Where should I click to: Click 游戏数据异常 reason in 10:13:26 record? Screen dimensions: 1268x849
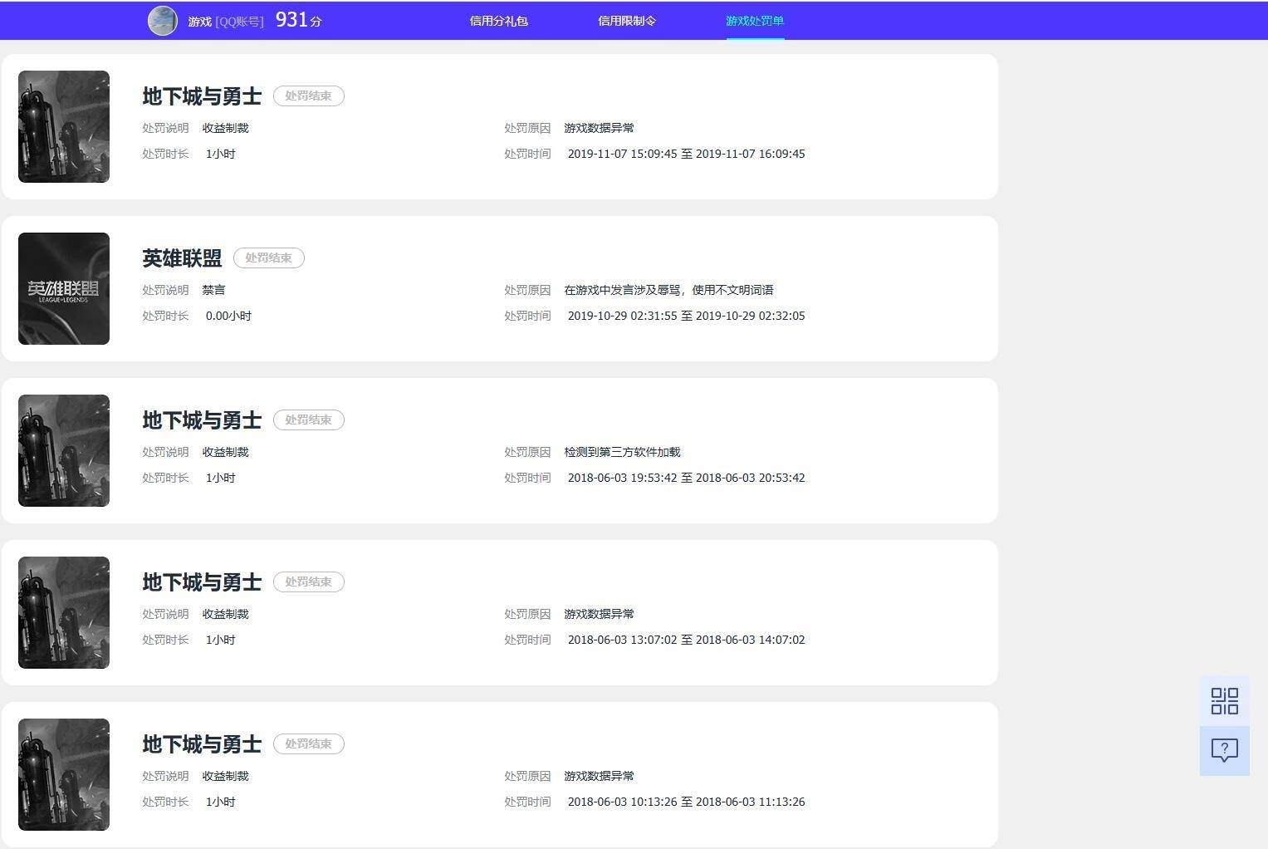click(x=599, y=776)
